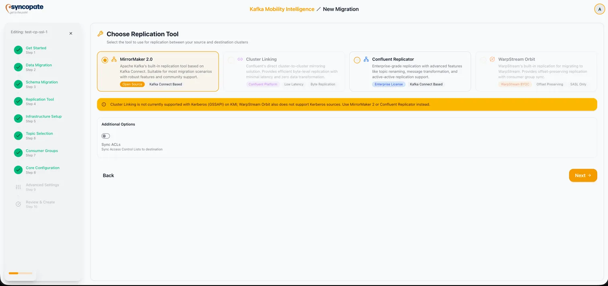Click the New Migration breadcrumb text
The height and width of the screenshot is (286, 608).
click(340, 9)
